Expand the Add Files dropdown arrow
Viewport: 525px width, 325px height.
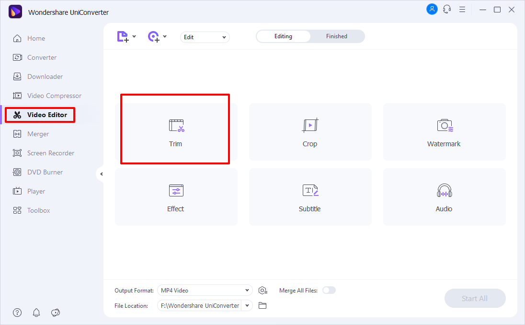pos(134,36)
